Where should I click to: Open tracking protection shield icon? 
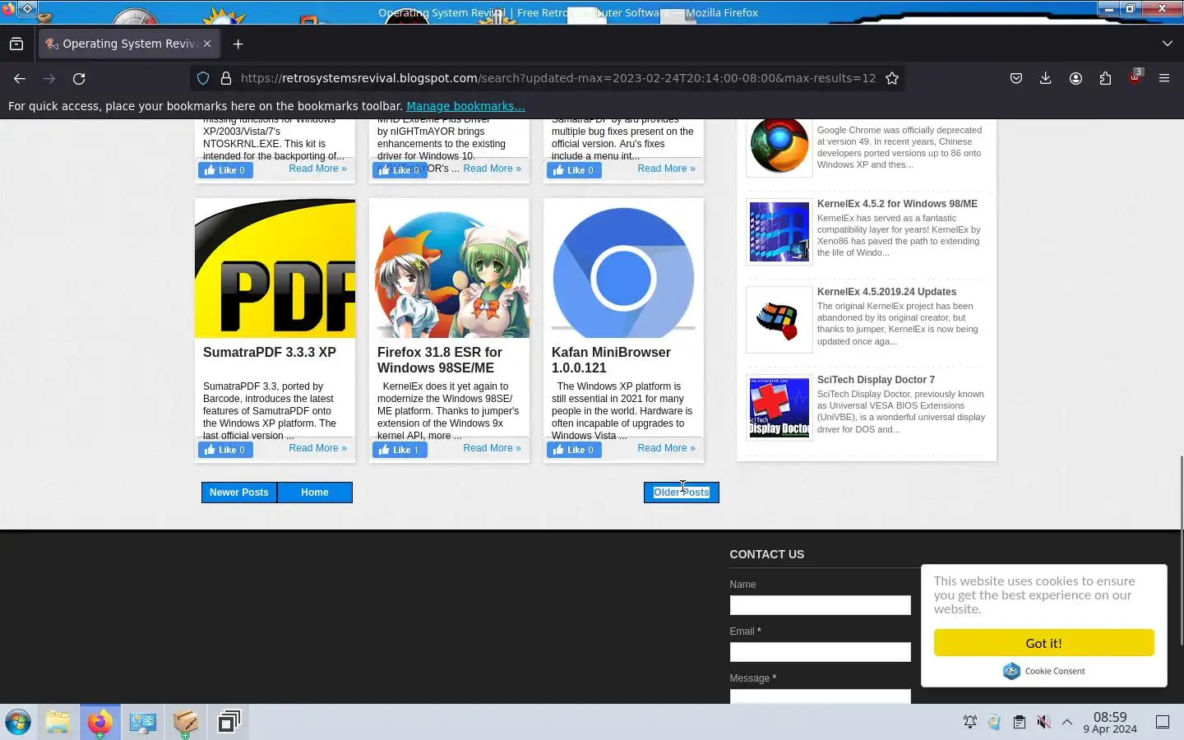(x=202, y=78)
